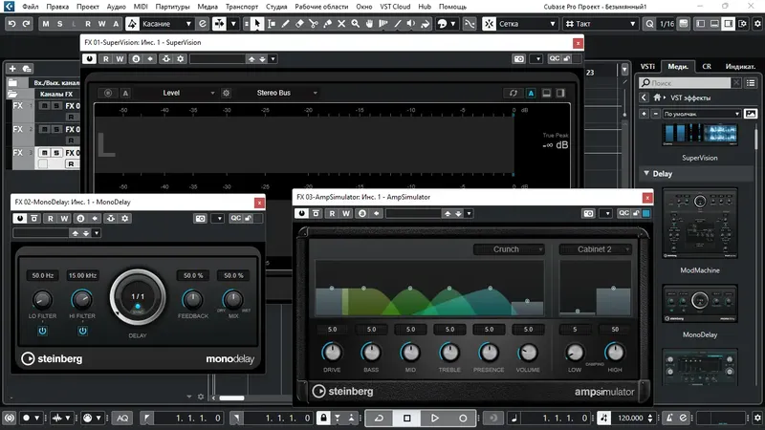Screen dimensions: 765x430
Task: Click the MonoDelay Feedback knob
Action: coord(192,299)
